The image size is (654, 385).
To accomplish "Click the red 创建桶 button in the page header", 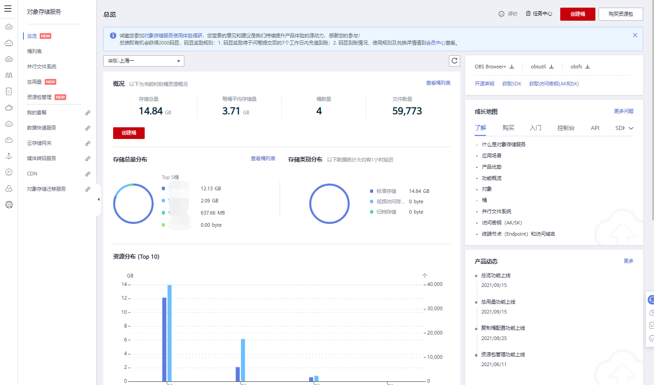I will point(578,14).
